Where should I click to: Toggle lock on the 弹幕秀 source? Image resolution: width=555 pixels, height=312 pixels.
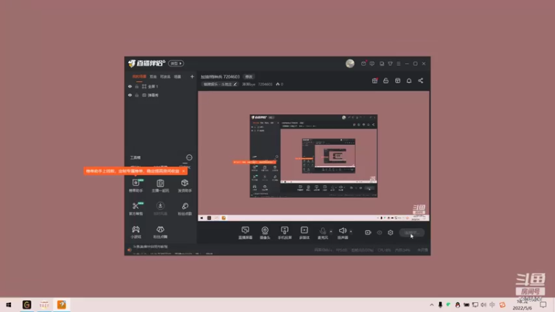coord(137,95)
